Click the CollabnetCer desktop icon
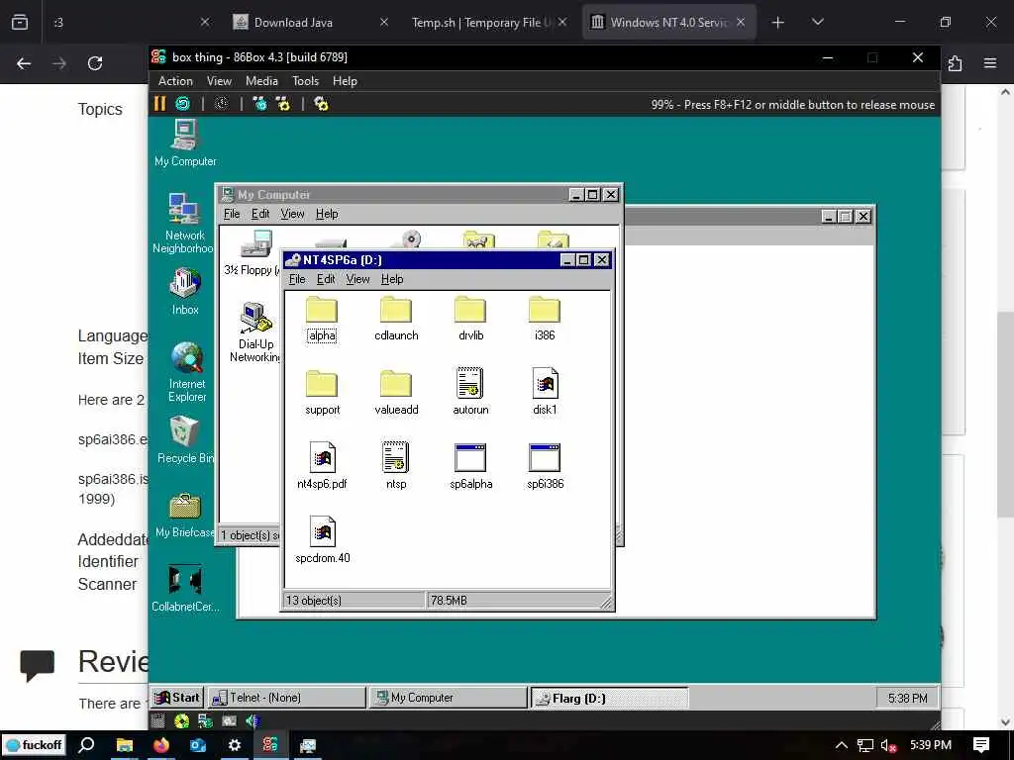The width and height of the screenshot is (1014, 760). pyautogui.click(x=185, y=588)
